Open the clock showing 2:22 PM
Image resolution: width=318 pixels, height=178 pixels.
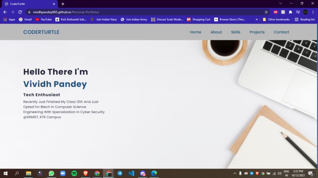tap(298, 173)
